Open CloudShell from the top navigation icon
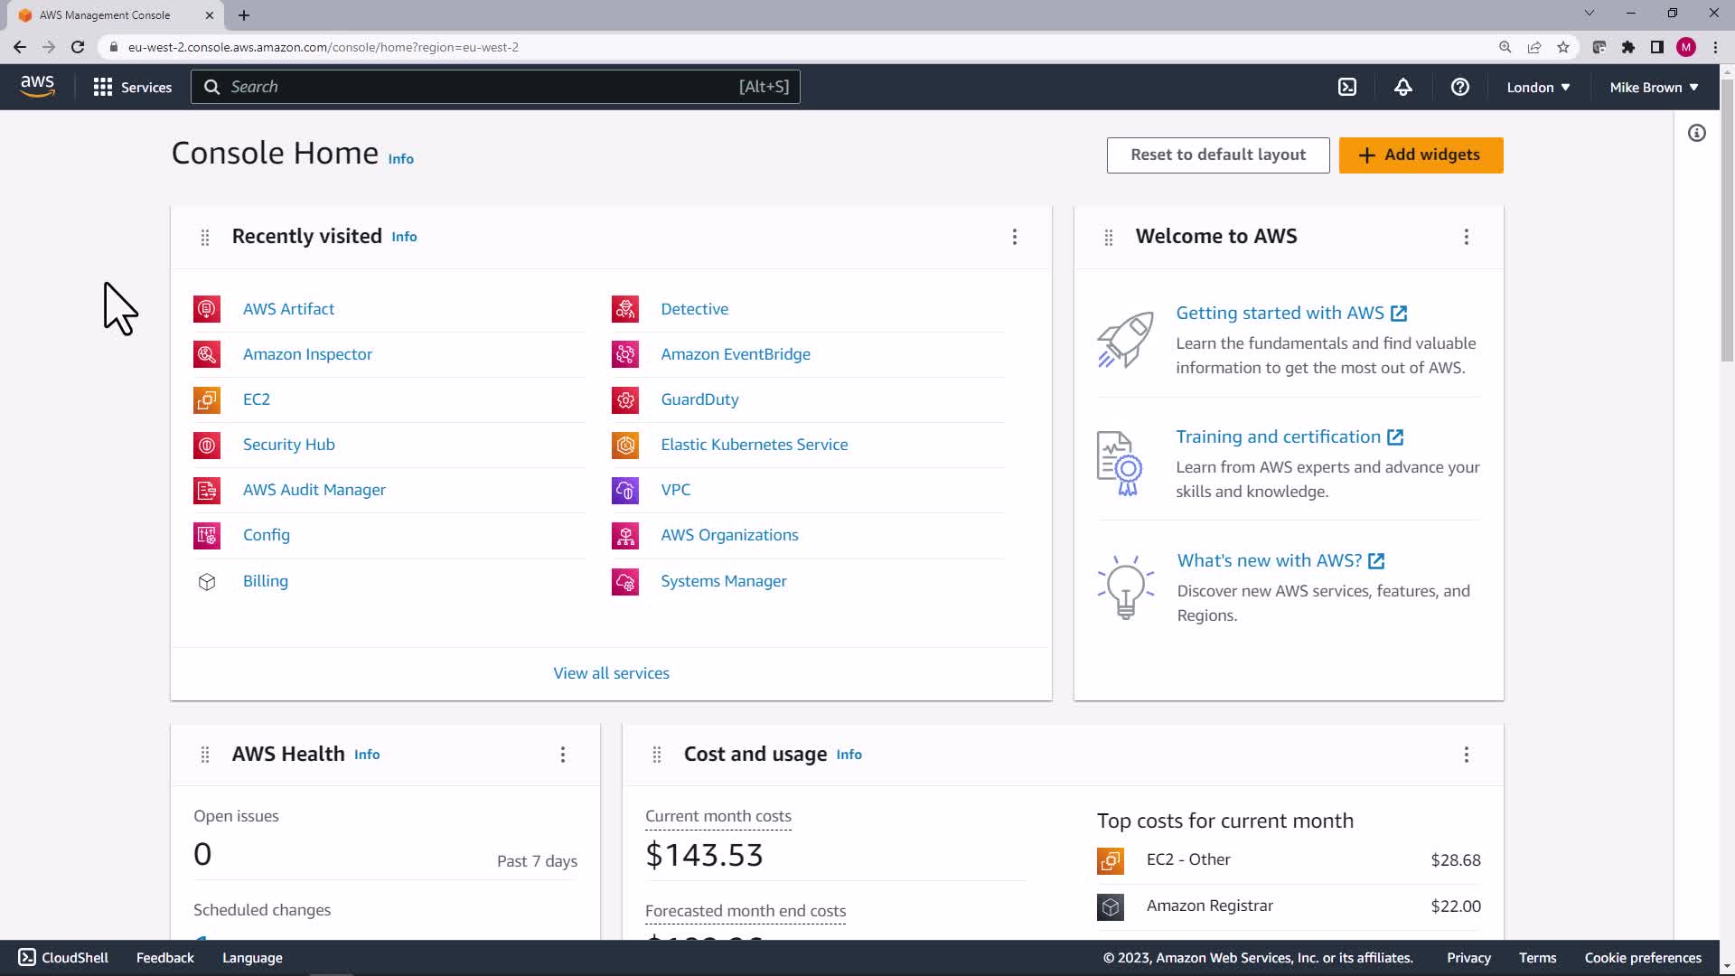This screenshot has height=976, width=1735. coord(1346,87)
